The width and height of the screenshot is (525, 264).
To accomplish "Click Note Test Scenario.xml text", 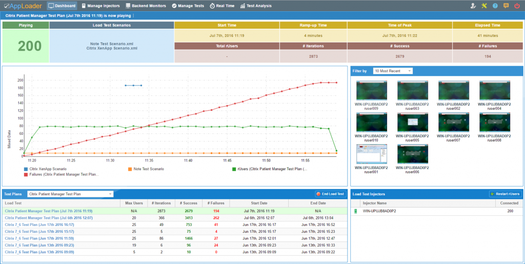I will pyautogui.click(x=111, y=44).
